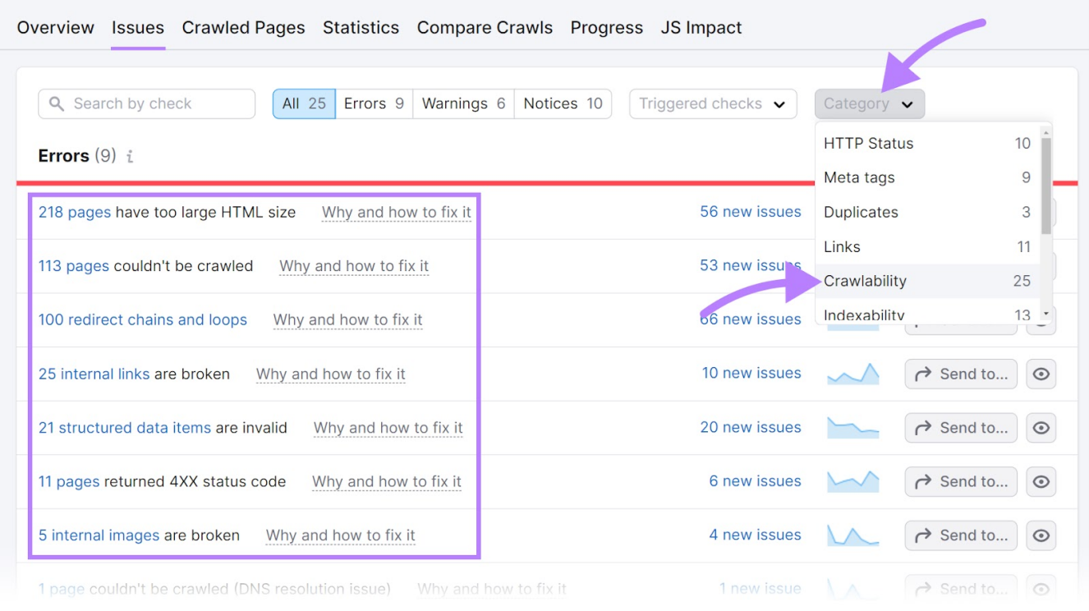Open the 218 pages link
Screen dimensions: 1089x611
(x=74, y=212)
